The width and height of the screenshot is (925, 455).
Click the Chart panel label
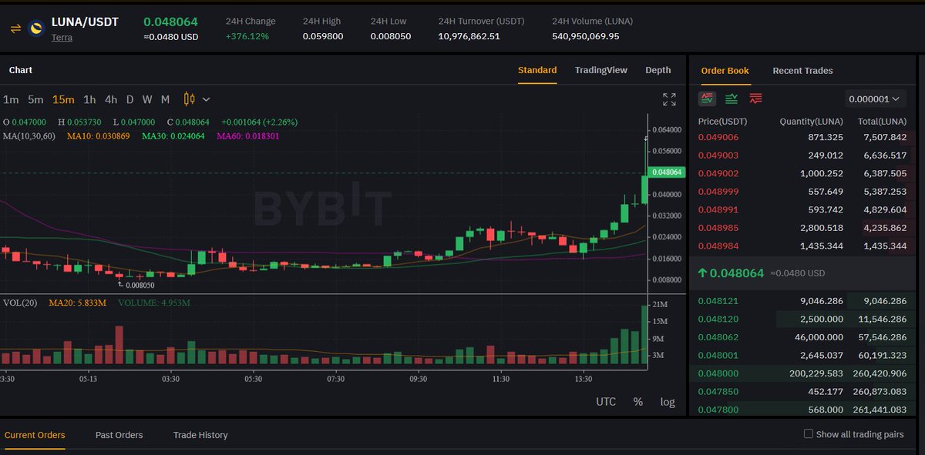(x=21, y=70)
